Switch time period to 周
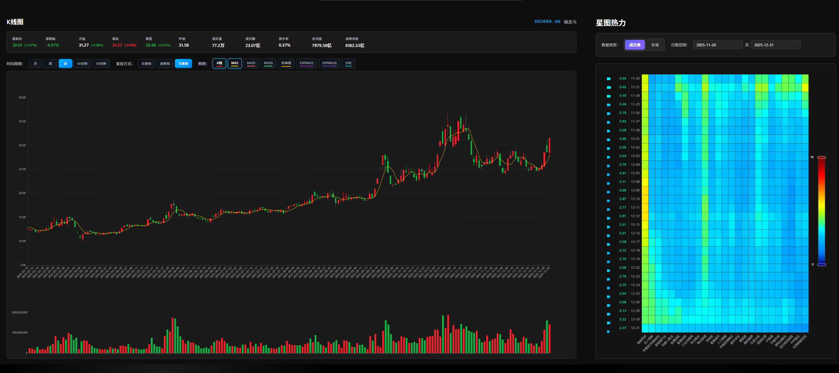 50,64
